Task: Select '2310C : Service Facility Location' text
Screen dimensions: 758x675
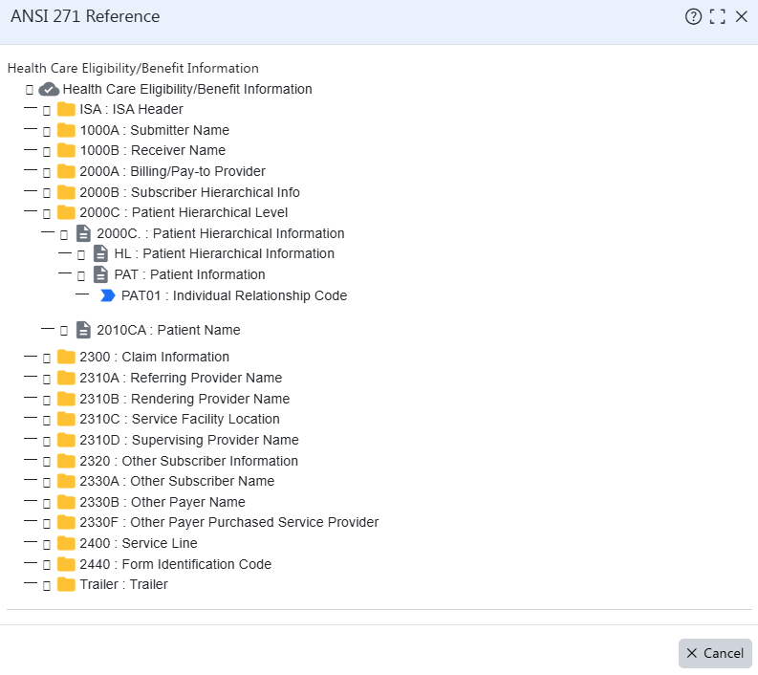Action: pyautogui.click(x=180, y=419)
